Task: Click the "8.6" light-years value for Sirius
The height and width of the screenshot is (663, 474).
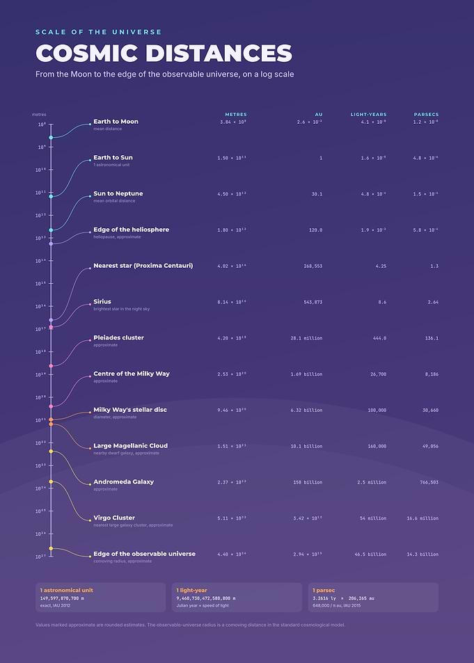Action: pyautogui.click(x=382, y=302)
